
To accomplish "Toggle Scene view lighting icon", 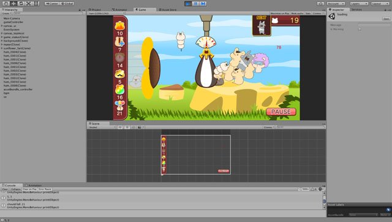I will point(127,127).
